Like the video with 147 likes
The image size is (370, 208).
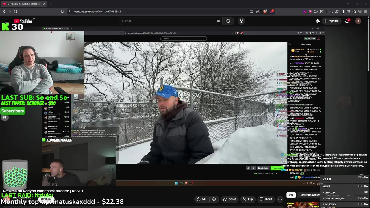(x=201, y=199)
